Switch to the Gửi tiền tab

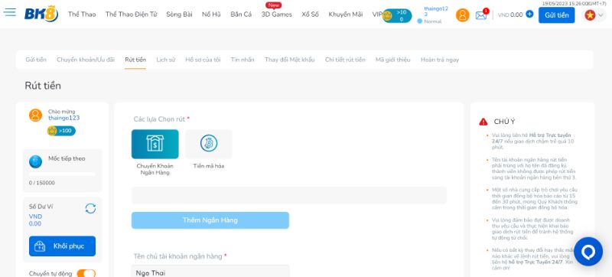36,60
